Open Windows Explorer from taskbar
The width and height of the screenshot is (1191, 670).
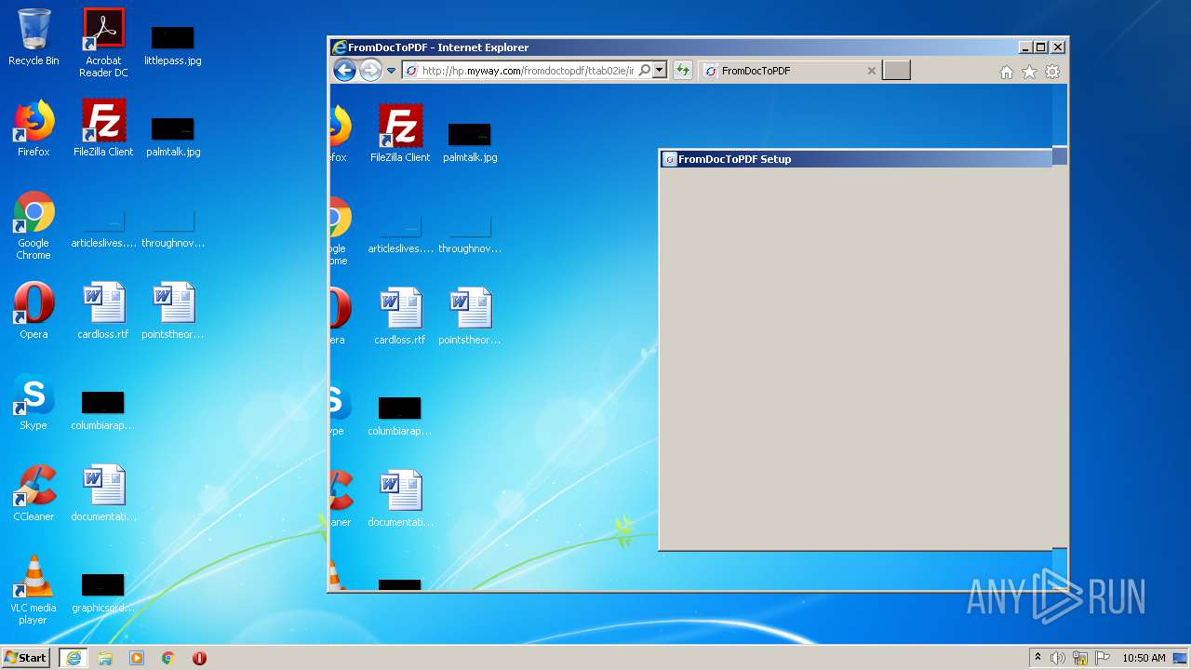click(105, 658)
